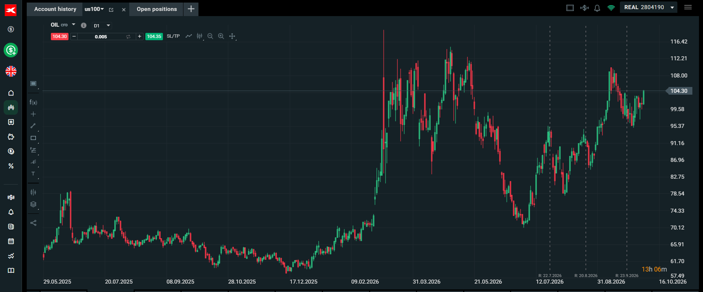
Task: Open the hamburger main menu
Action: coord(688,7)
